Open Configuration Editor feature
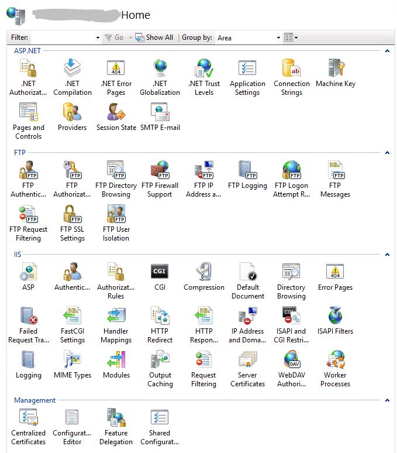This screenshot has width=397, height=453. [72, 427]
